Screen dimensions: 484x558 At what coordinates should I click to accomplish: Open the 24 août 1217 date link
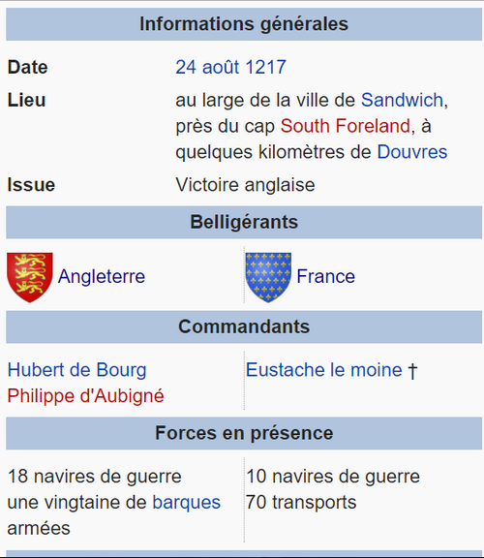click(230, 67)
